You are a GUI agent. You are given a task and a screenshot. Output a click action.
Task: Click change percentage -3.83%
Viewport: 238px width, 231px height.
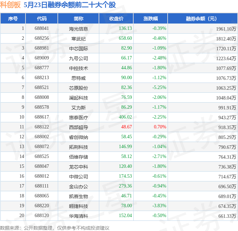[159, 206]
